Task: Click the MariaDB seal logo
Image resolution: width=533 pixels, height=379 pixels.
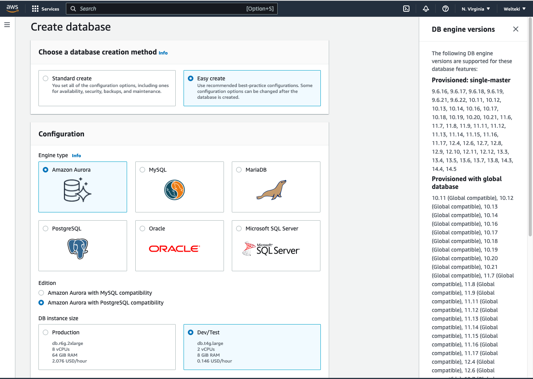Action: click(x=271, y=190)
